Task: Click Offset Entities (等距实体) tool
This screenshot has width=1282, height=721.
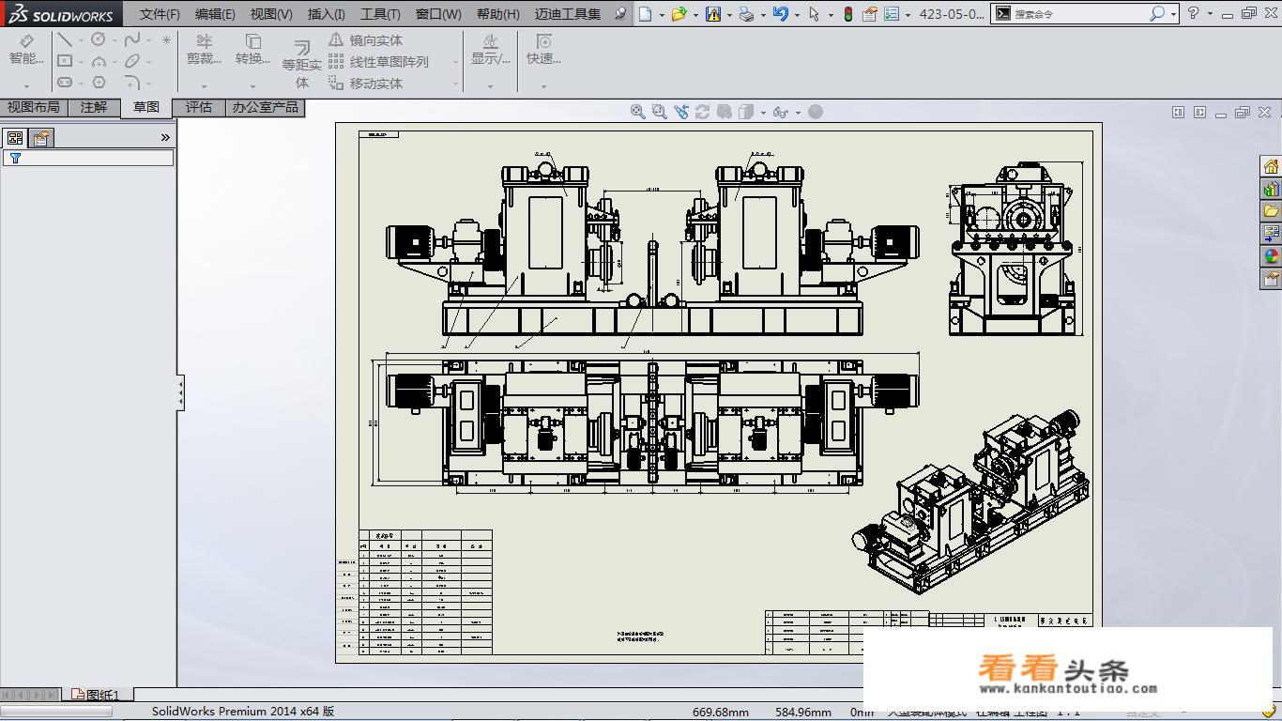Action: (301, 64)
